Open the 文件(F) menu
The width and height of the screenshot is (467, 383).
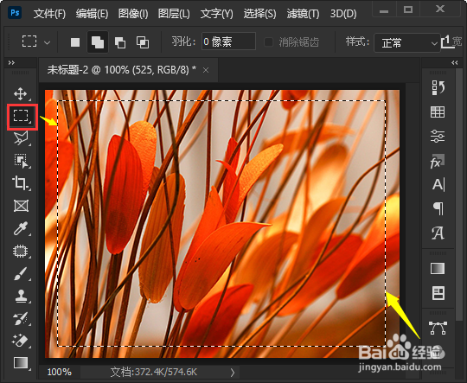coord(49,14)
